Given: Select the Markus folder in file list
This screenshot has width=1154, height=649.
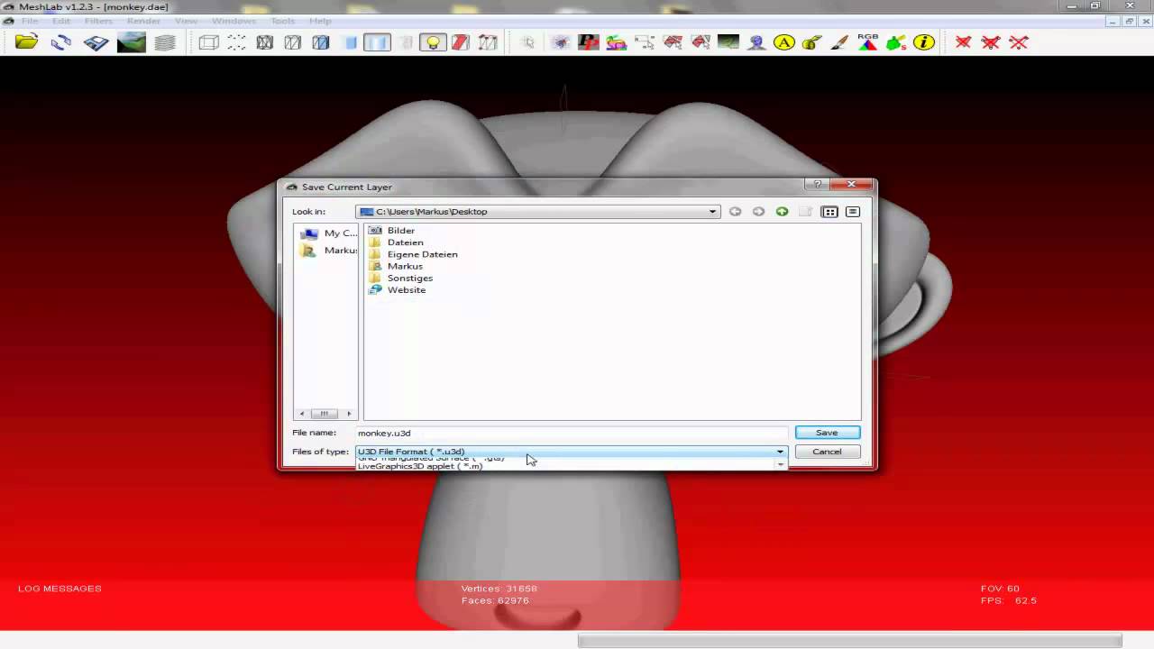Looking at the screenshot, I should click(x=397, y=266).
